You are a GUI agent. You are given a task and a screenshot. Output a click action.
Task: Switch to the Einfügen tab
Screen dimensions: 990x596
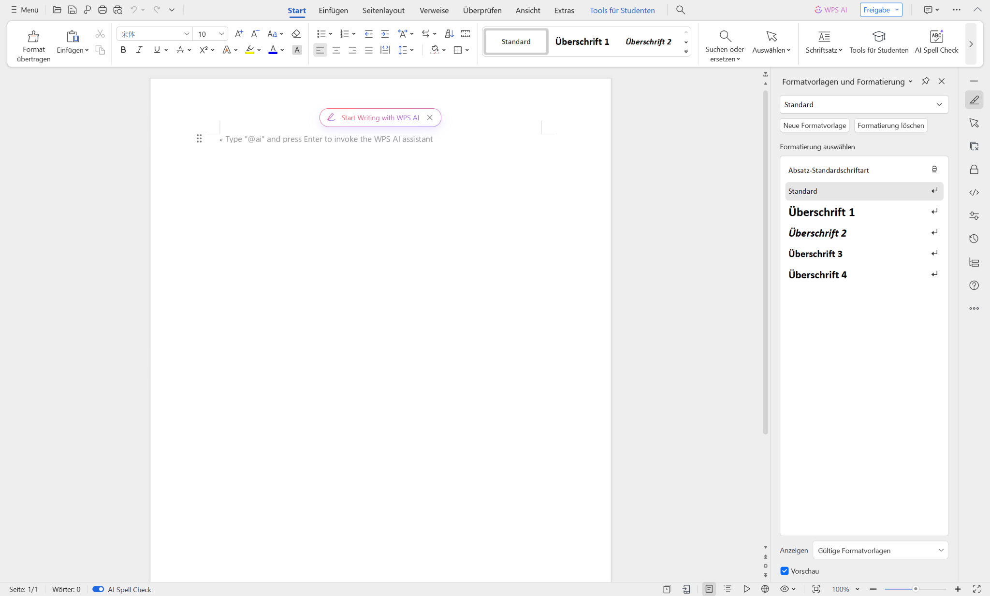pyautogui.click(x=333, y=10)
